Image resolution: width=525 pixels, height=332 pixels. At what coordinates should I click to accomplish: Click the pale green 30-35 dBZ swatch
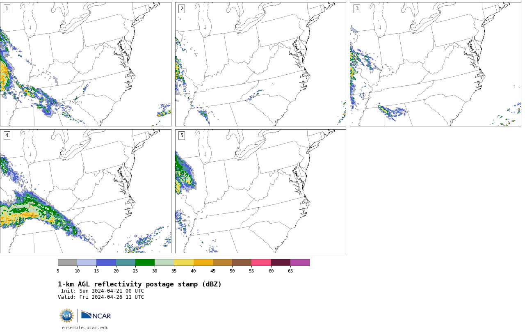(164, 263)
